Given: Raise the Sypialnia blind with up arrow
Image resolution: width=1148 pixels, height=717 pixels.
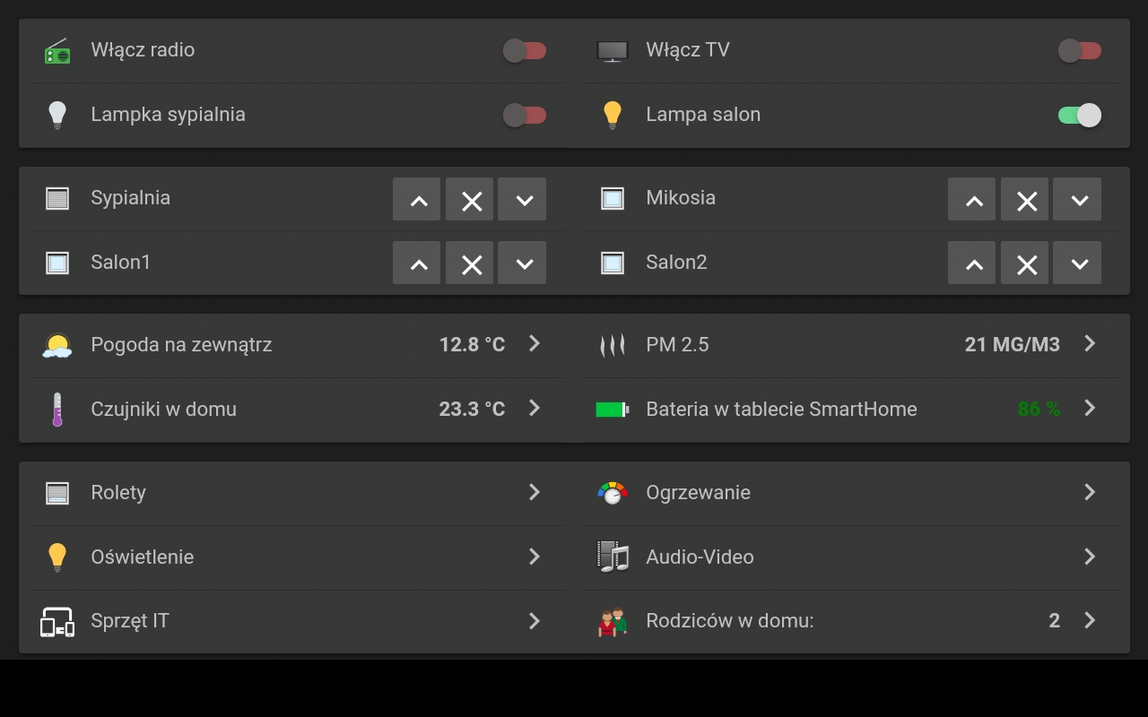Looking at the screenshot, I should pyautogui.click(x=417, y=199).
